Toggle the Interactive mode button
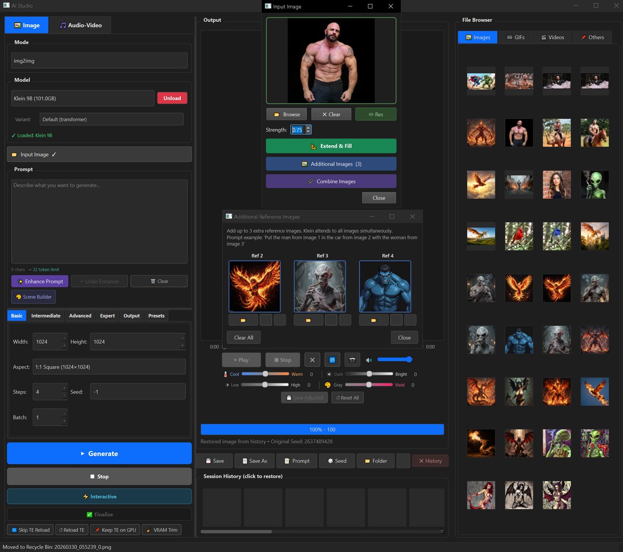Screen dimensions: 623x552 (x=99, y=496)
